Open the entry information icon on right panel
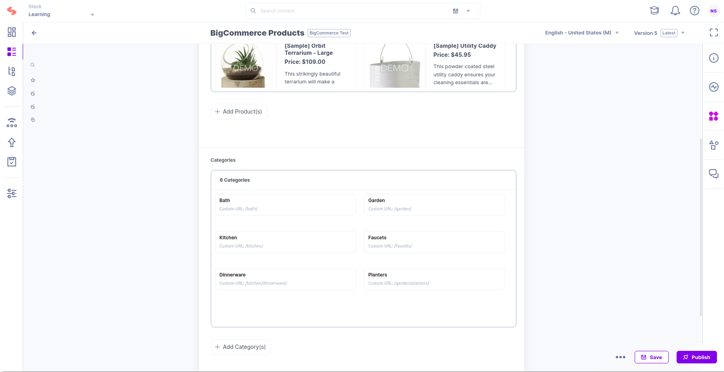 point(713,58)
